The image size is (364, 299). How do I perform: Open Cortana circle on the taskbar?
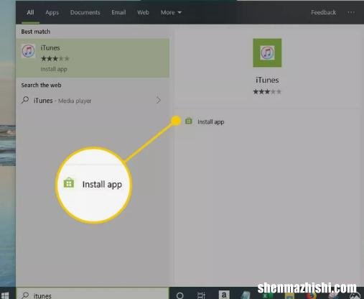pyautogui.click(x=179, y=295)
